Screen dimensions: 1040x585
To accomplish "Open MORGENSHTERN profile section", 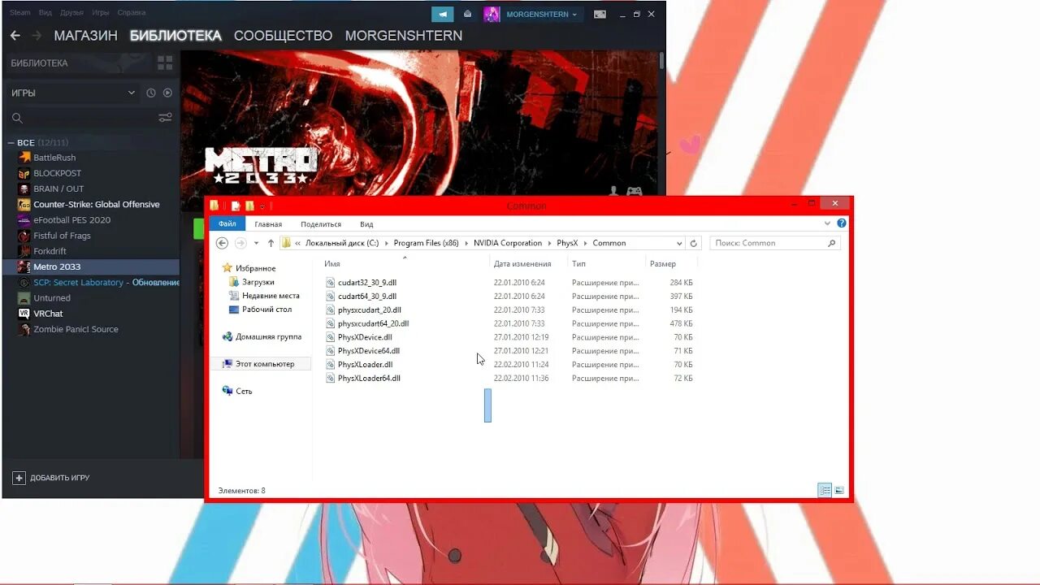I will (x=404, y=36).
